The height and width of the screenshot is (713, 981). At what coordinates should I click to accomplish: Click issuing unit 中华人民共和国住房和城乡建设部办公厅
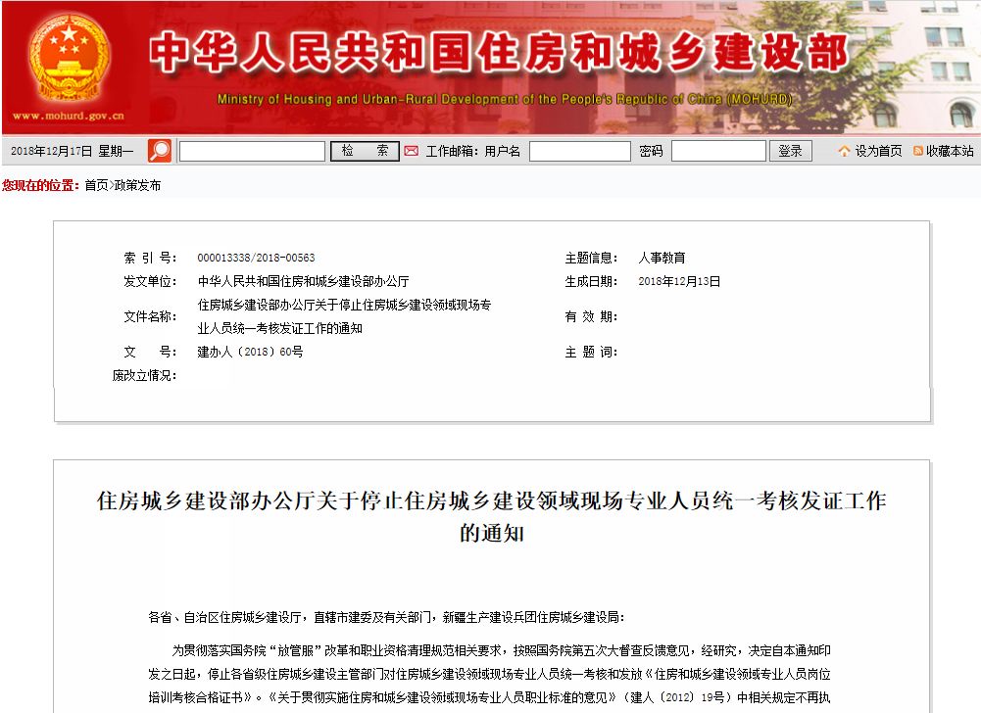(304, 281)
